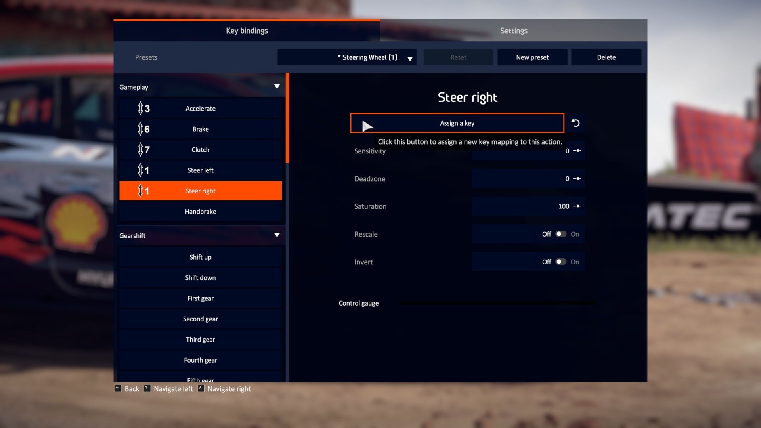Screen dimensions: 761x428
Task: Select the Brake binding icon
Action: click(x=141, y=129)
